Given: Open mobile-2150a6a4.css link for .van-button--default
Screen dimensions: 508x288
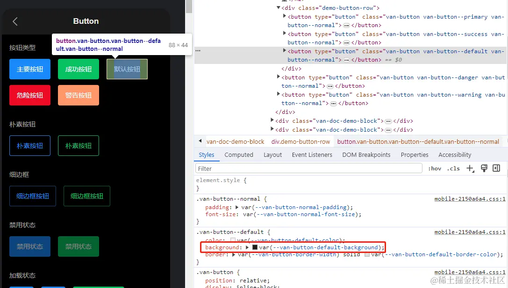Looking at the screenshot, I should tap(470, 232).
